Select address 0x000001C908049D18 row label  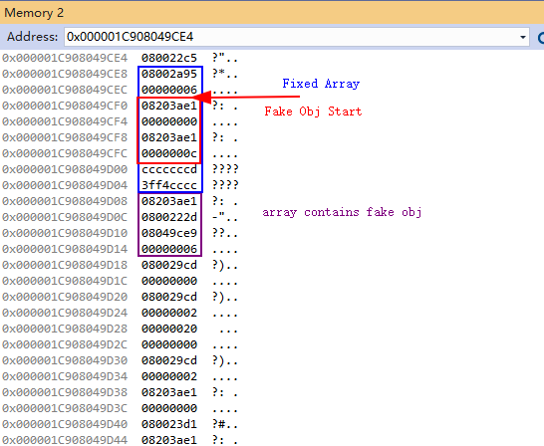tap(65, 265)
